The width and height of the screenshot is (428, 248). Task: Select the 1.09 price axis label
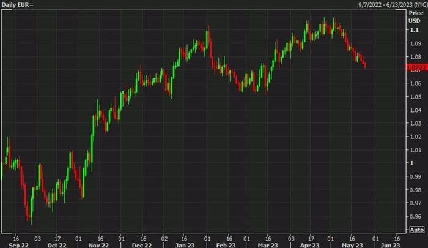tap(415, 43)
